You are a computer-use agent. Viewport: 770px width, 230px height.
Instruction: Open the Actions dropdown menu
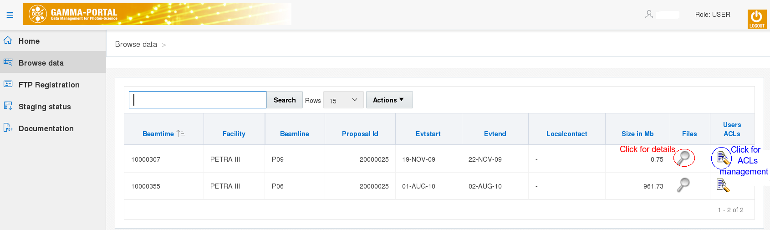click(389, 100)
